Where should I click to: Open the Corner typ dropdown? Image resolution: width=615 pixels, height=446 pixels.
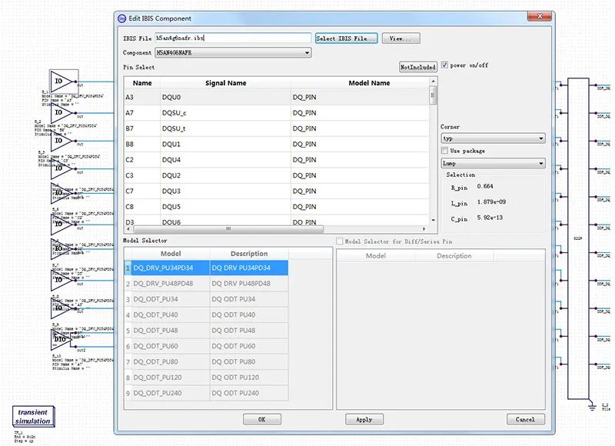point(493,138)
